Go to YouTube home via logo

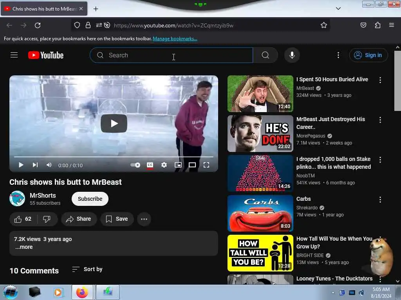[46, 55]
